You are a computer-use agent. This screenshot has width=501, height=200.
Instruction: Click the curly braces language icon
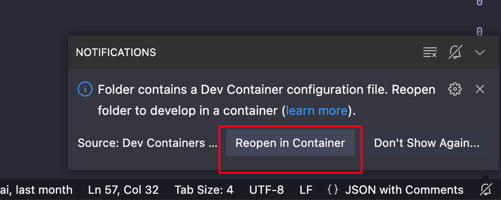pyautogui.click(x=332, y=190)
